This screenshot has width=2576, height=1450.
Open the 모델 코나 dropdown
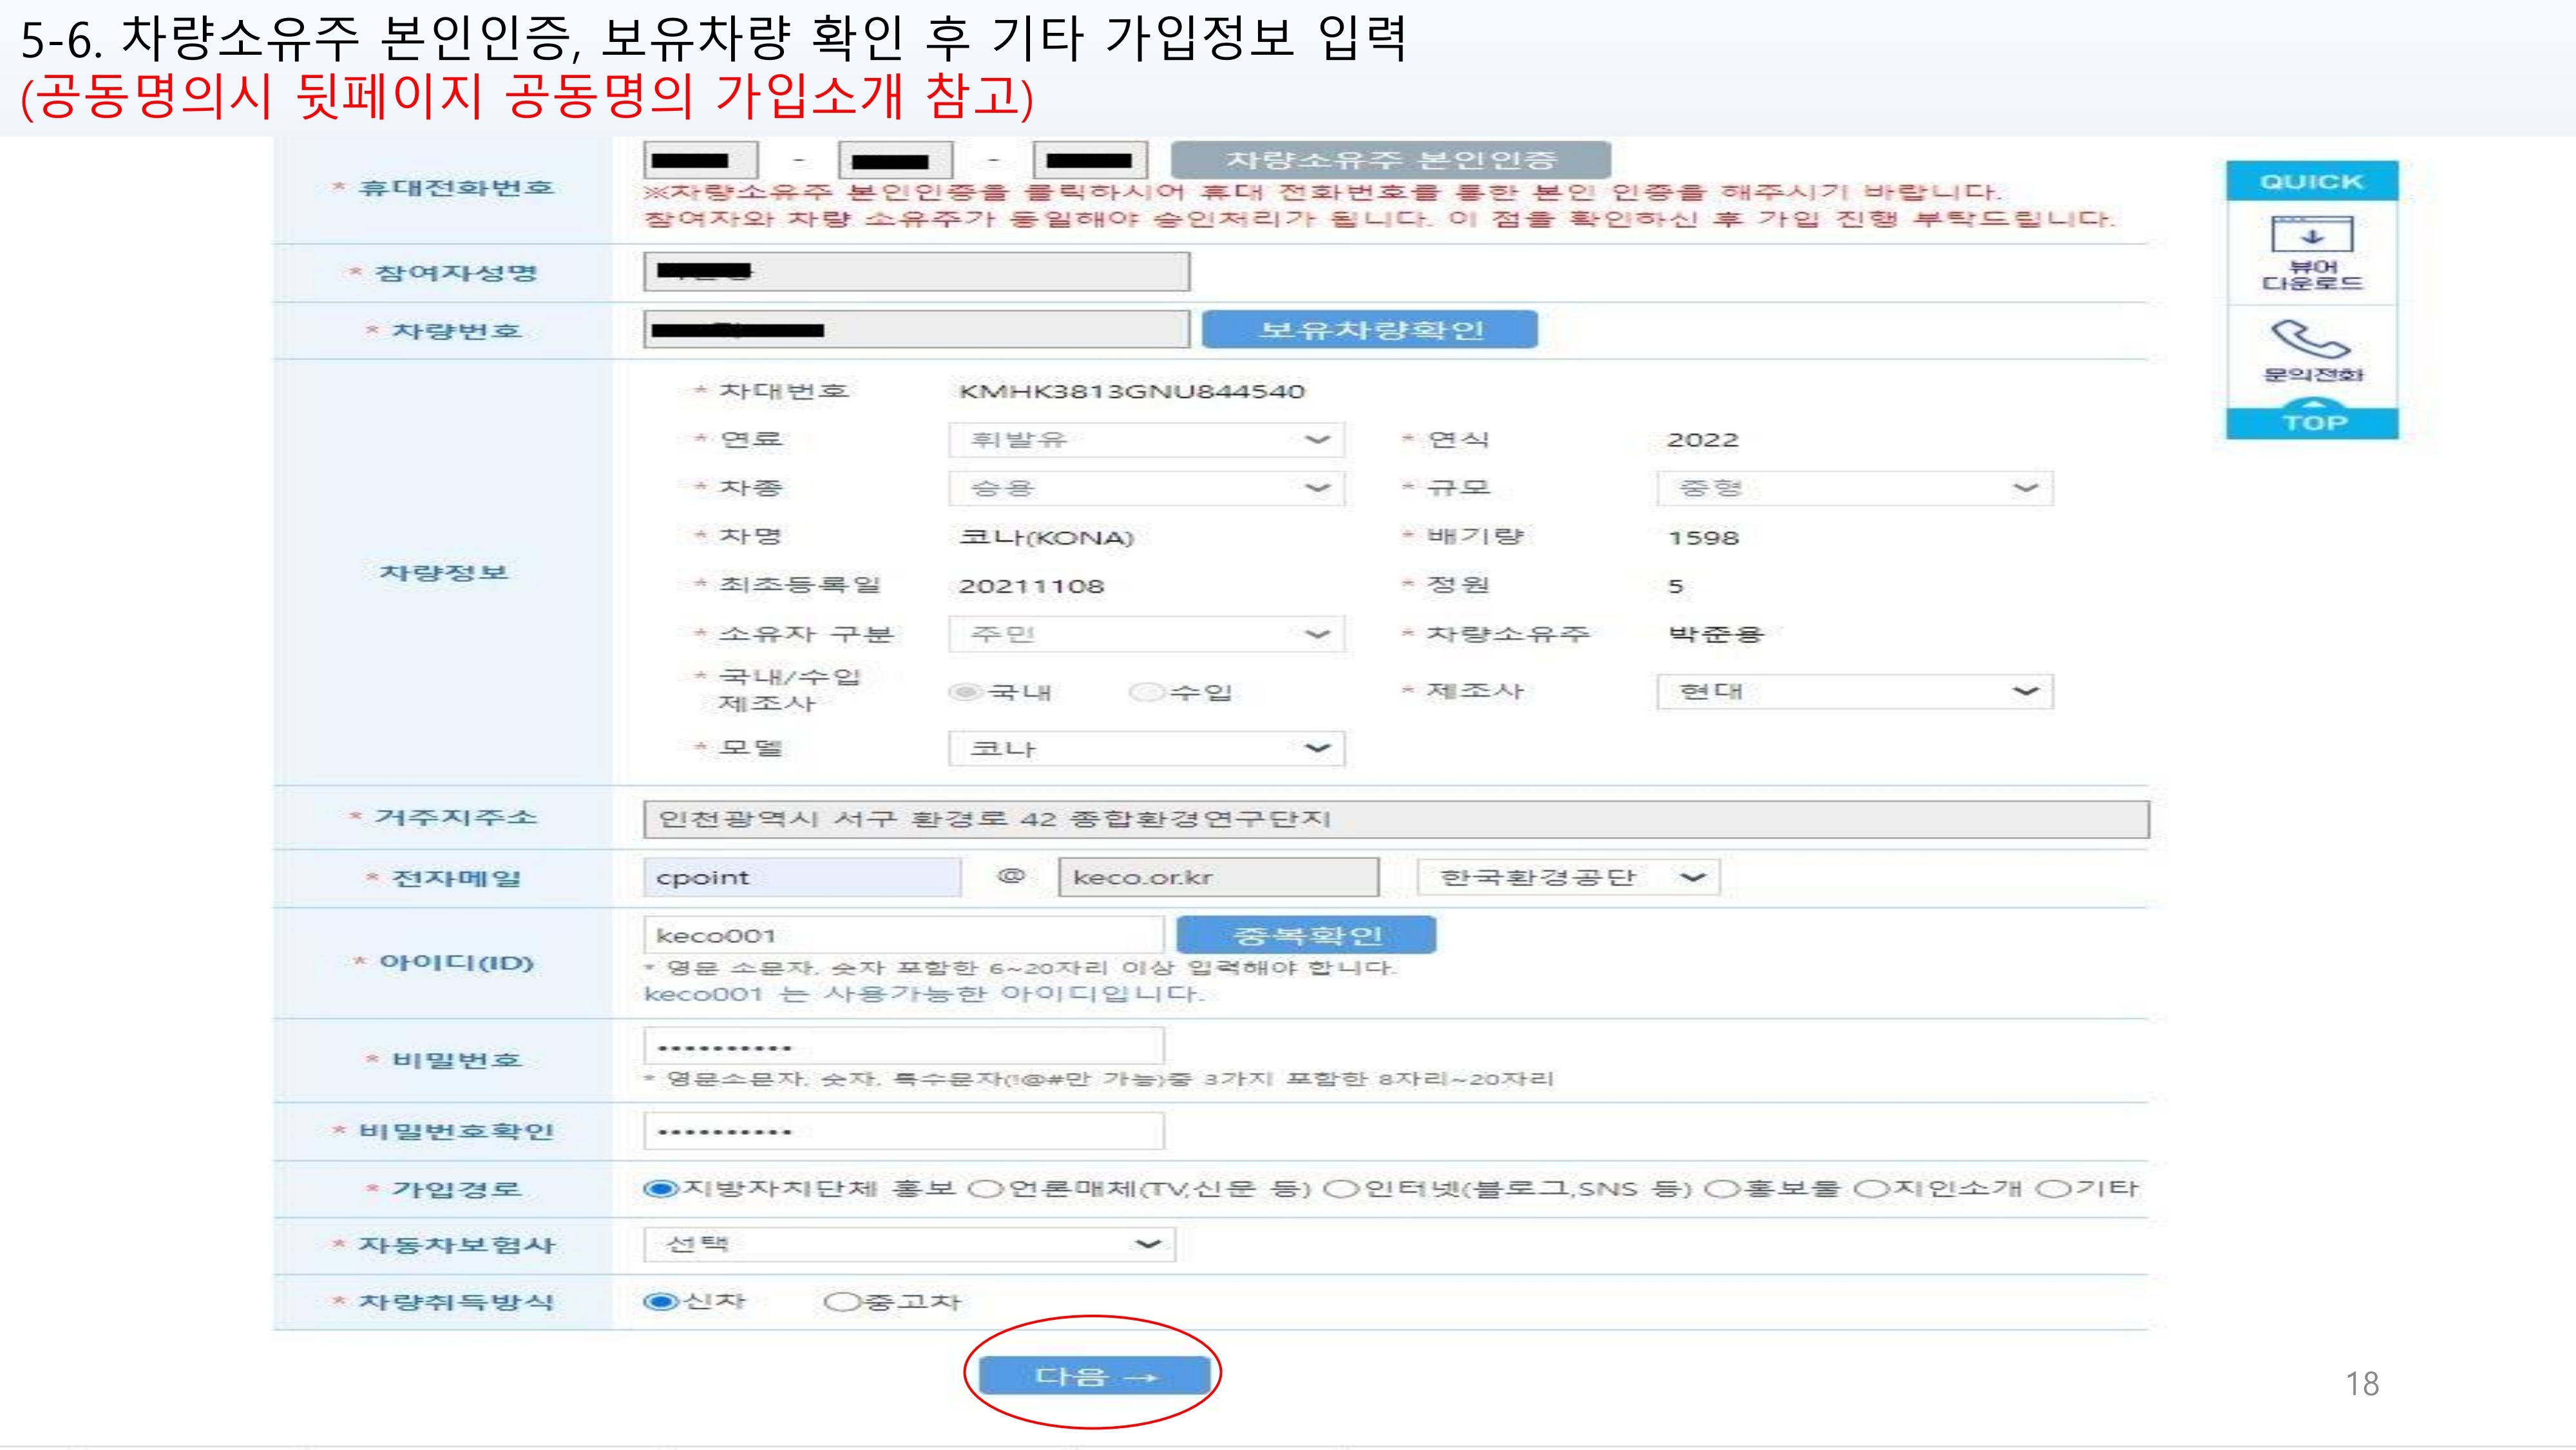pos(1146,748)
